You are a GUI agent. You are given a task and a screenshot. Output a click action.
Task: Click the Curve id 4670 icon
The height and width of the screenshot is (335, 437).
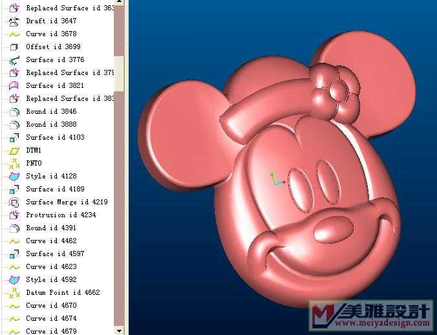point(14,306)
